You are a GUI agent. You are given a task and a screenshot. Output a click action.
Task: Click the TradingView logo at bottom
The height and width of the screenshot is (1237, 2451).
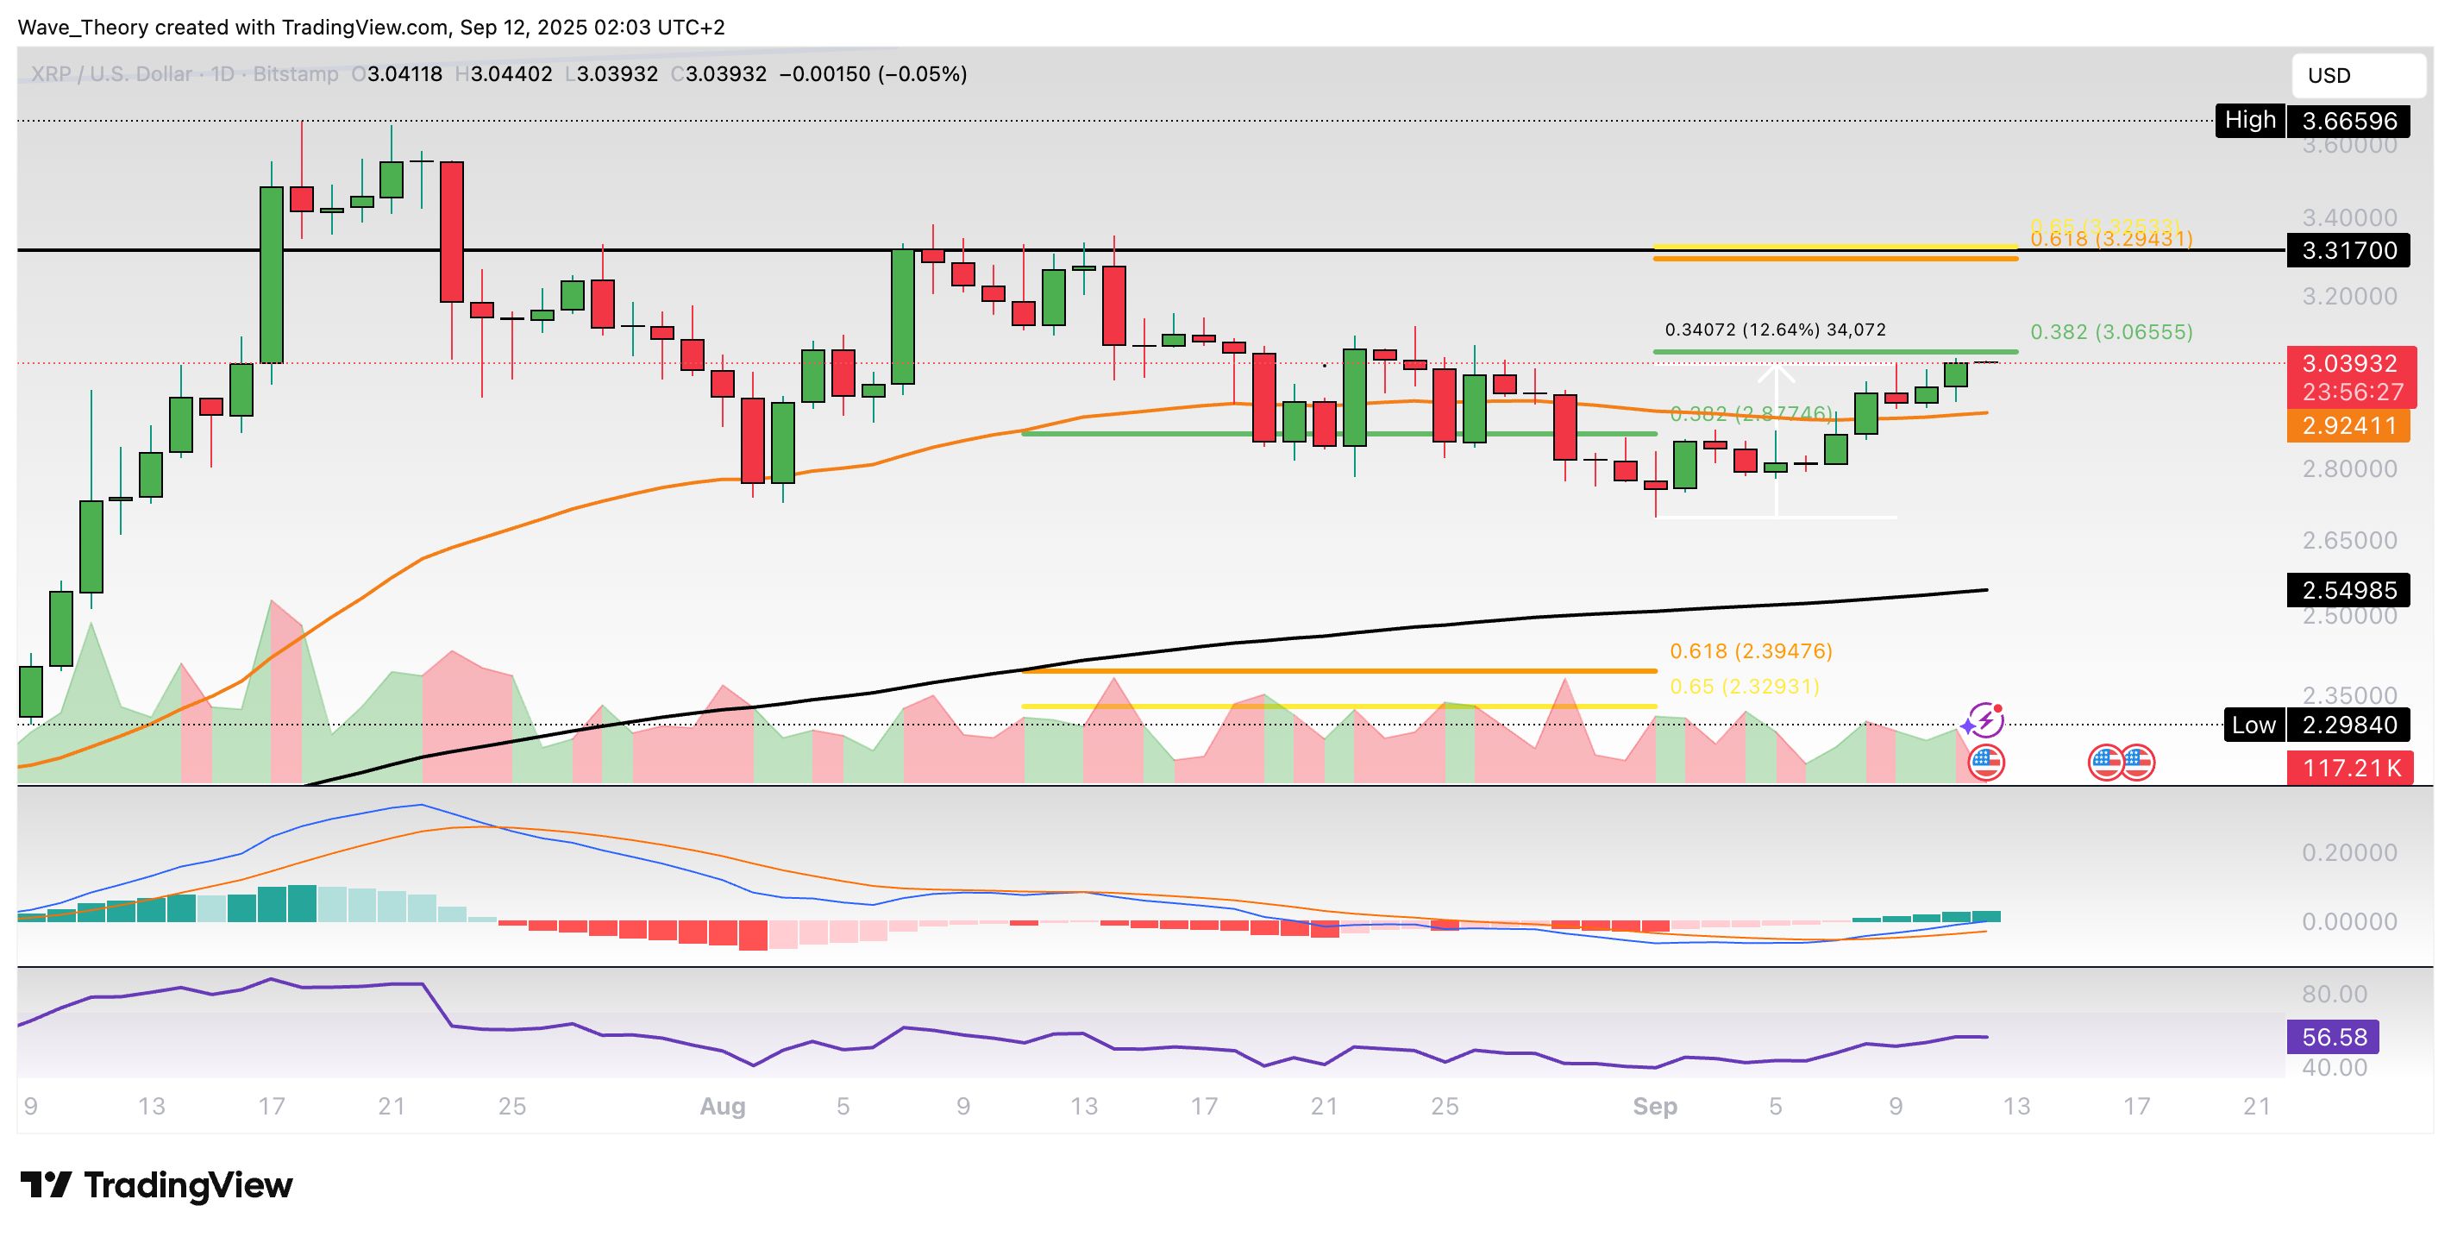(x=156, y=1184)
